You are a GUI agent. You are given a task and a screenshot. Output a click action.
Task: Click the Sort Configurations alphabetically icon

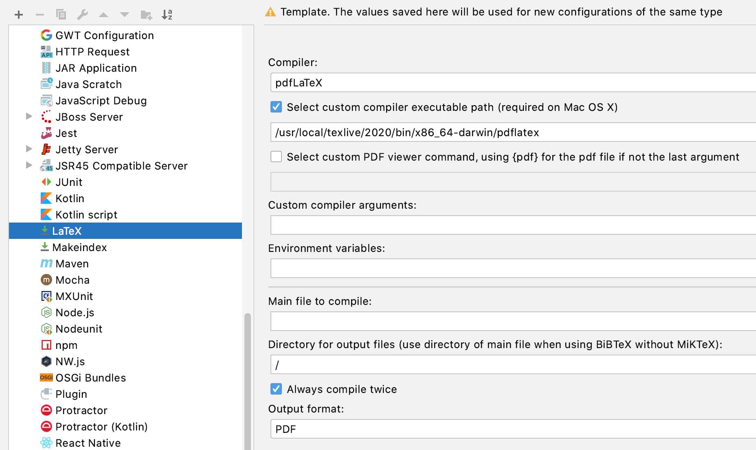[x=167, y=14]
